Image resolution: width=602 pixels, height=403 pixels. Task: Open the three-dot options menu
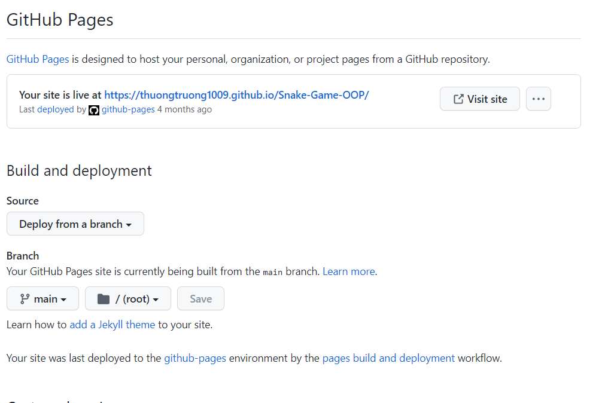coord(538,99)
